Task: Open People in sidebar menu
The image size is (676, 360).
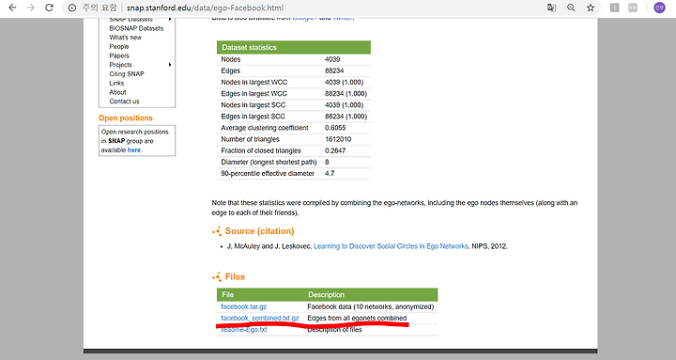Action: pos(119,47)
